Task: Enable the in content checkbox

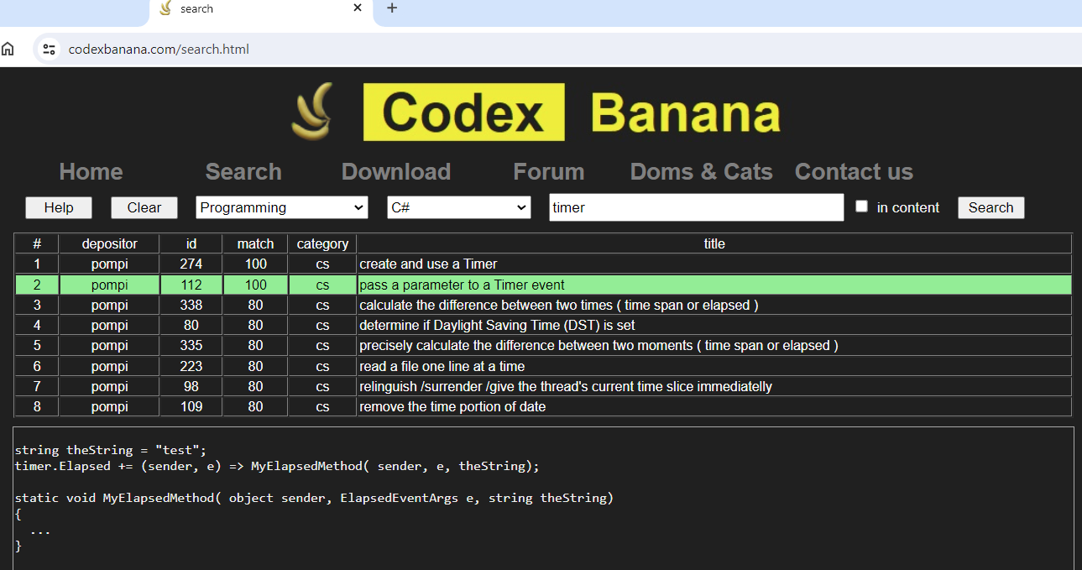Action: tap(861, 207)
